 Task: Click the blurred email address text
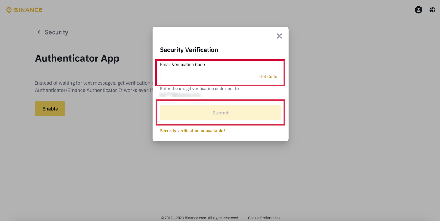point(180,95)
